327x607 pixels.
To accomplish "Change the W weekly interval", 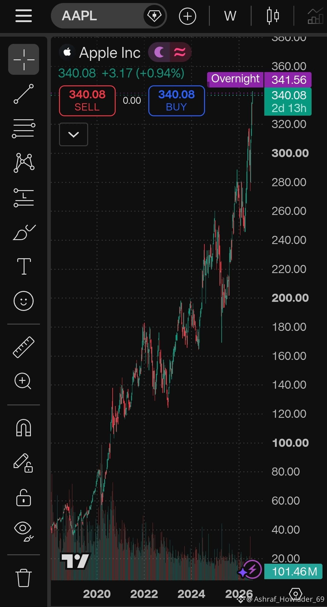I will tap(230, 16).
